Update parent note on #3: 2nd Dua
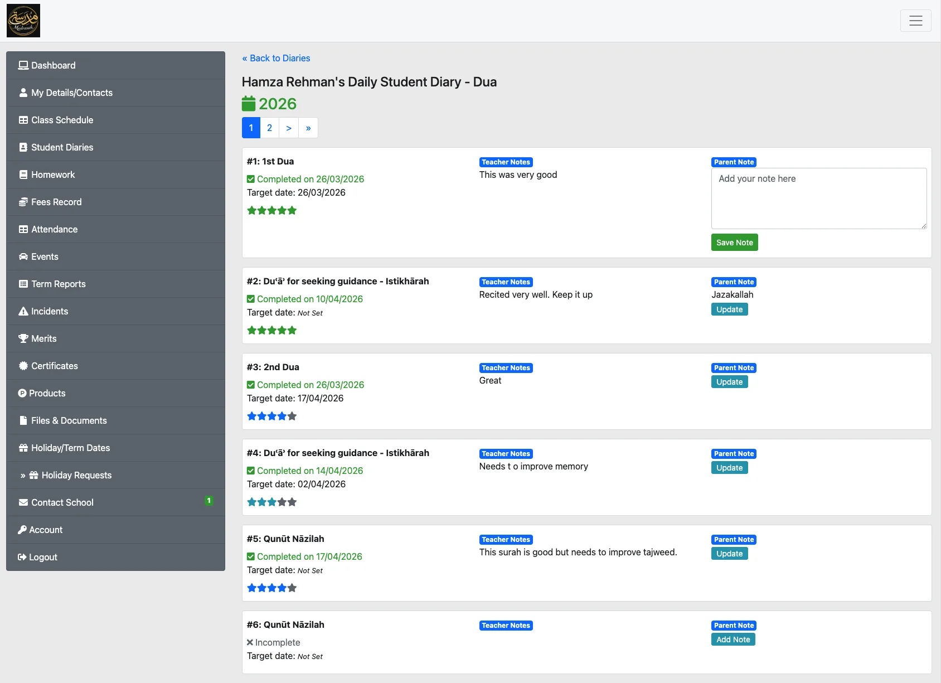 pos(729,382)
